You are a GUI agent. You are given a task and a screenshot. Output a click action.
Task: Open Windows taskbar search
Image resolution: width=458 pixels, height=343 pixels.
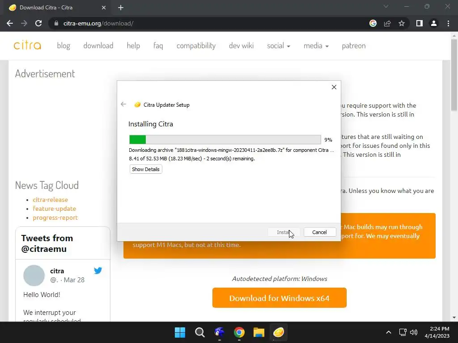[x=200, y=332]
